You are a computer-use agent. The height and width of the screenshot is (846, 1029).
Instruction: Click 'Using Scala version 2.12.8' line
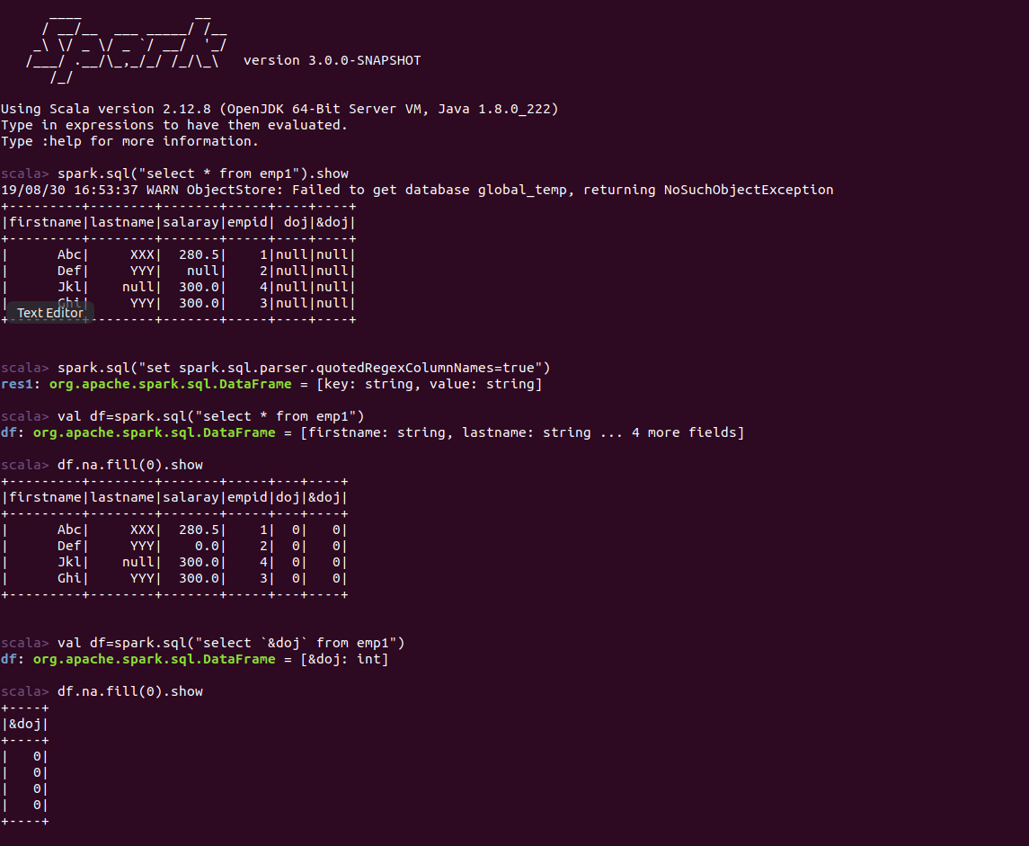click(279, 109)
